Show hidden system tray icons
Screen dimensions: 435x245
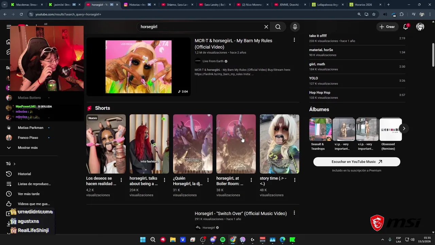pos(382,240)
